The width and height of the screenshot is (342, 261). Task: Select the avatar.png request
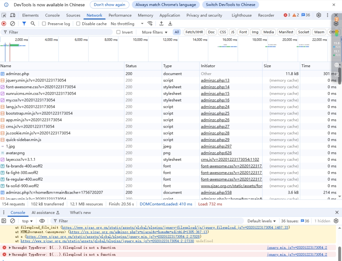168,153
